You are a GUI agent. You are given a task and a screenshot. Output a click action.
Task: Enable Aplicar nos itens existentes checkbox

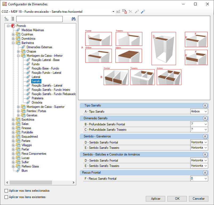pos(6,197)
